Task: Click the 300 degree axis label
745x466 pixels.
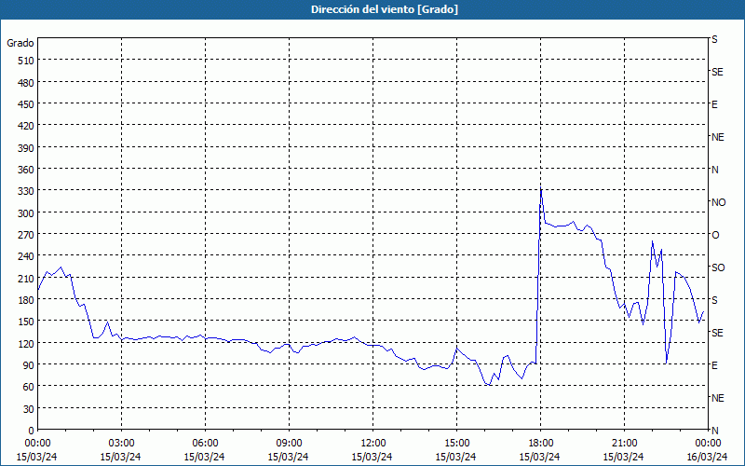Action: pos(26,213)
